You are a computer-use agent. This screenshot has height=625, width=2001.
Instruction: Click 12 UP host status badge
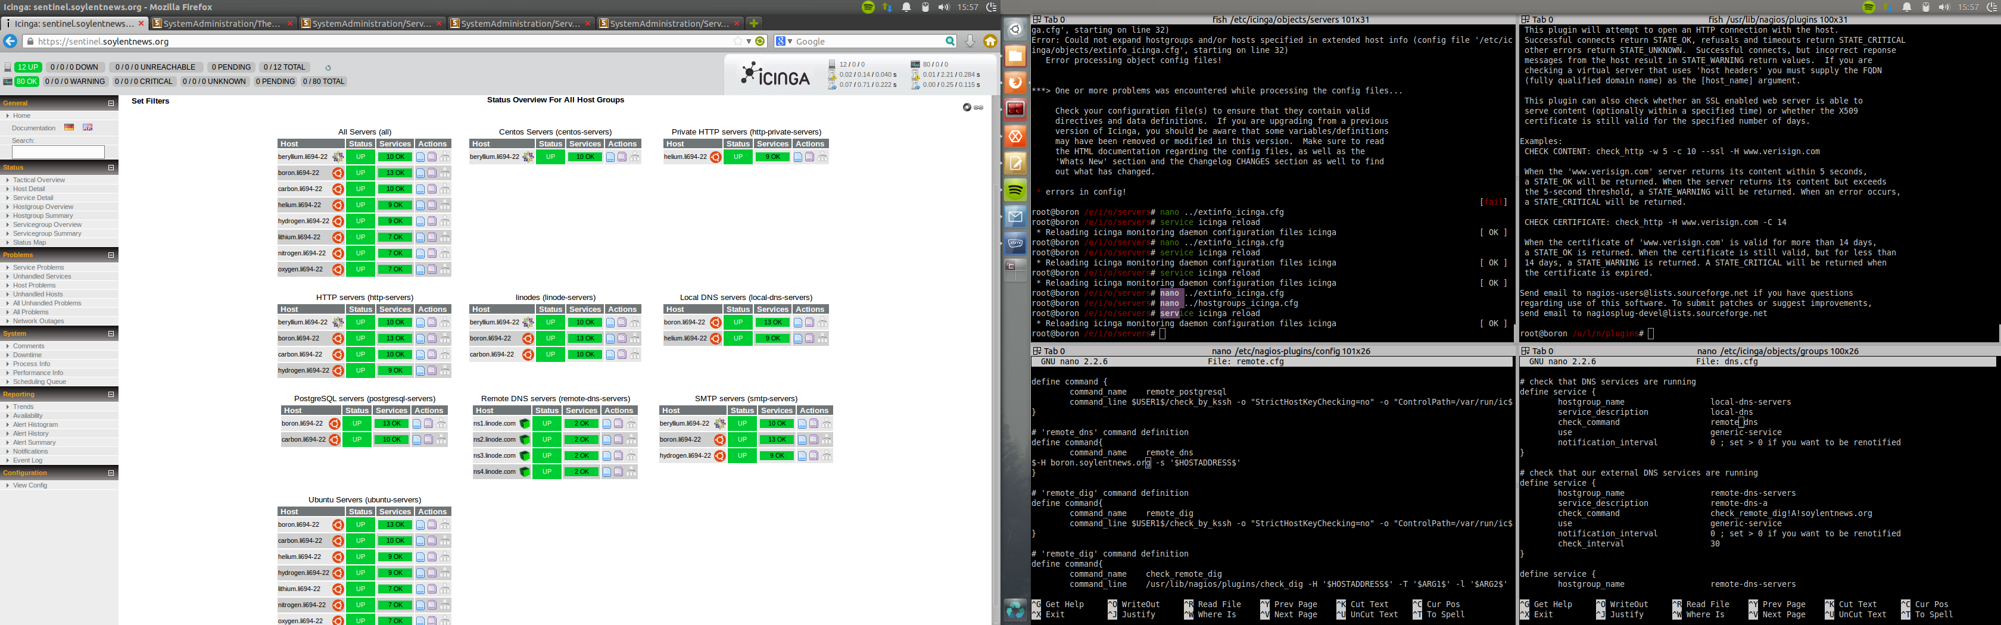pos(28,67)
